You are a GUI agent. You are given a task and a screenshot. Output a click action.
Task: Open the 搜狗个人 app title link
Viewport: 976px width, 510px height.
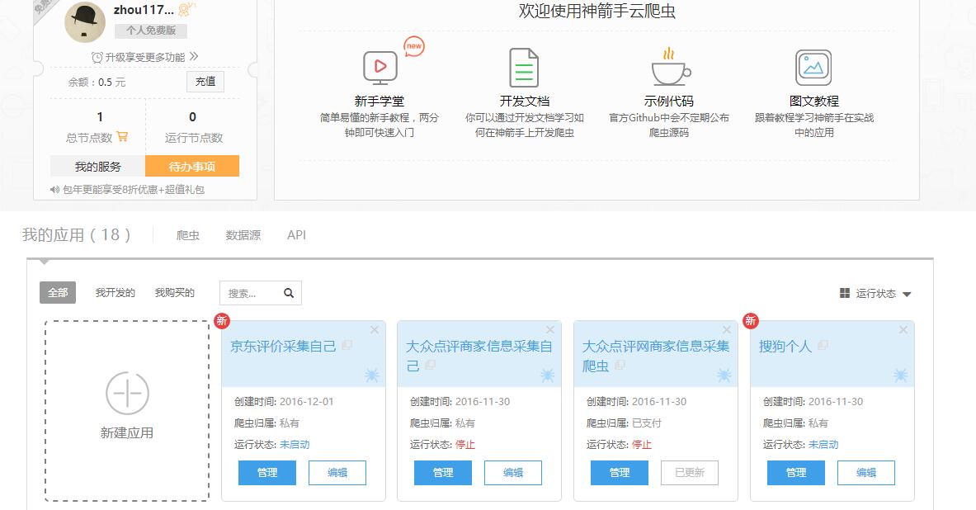pos(785,347)
